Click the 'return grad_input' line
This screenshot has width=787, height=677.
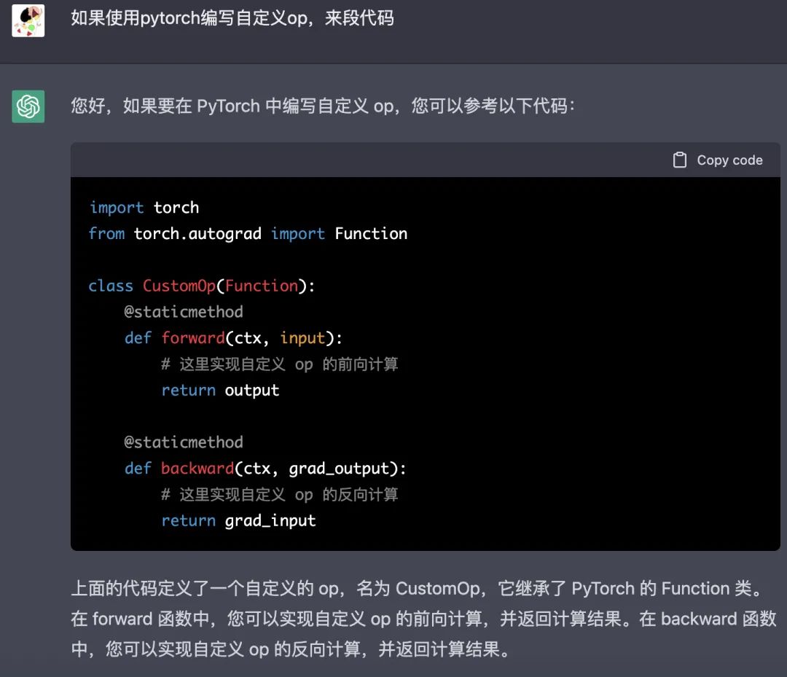239,521
